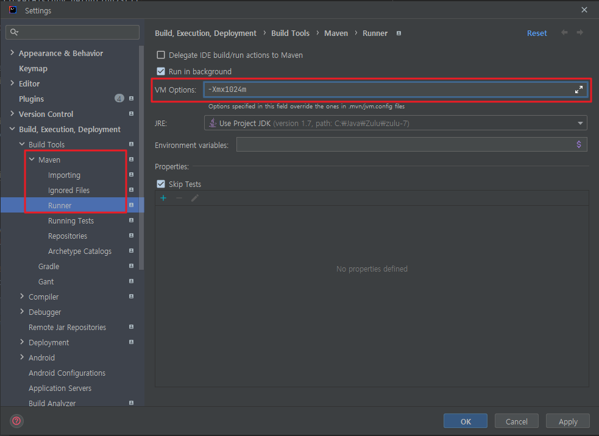Collapse the Build Tools node chevron
This screenshot has height=436, width=599.
pos(22,144)
